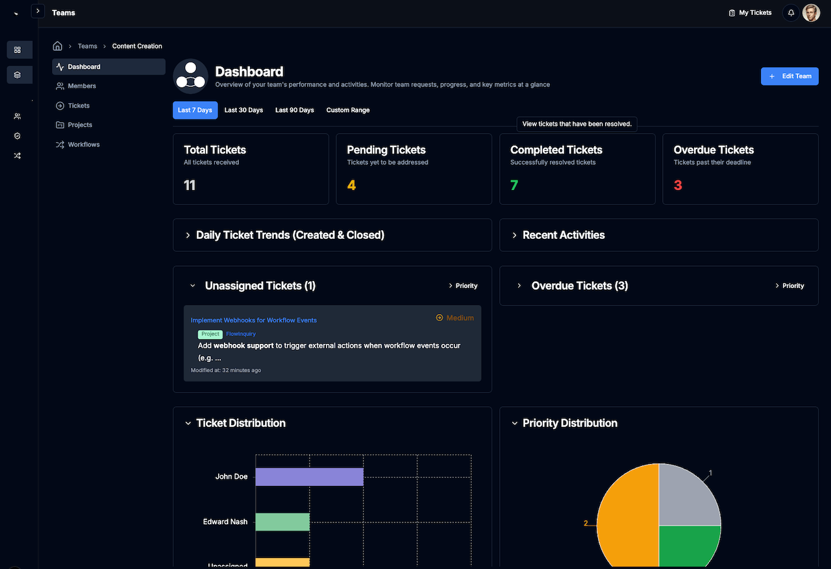This screenshot has width=831, height=569.
Task: Click John Doe's purple distribution bar
Action: coord(309,477)
